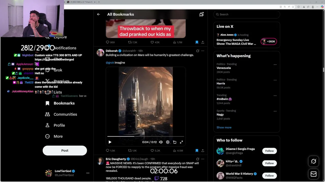The height and width of the screenshot is (182, 325).
Task: Open replies on the Throwback post (969)
Action: [x=110, y=42]
